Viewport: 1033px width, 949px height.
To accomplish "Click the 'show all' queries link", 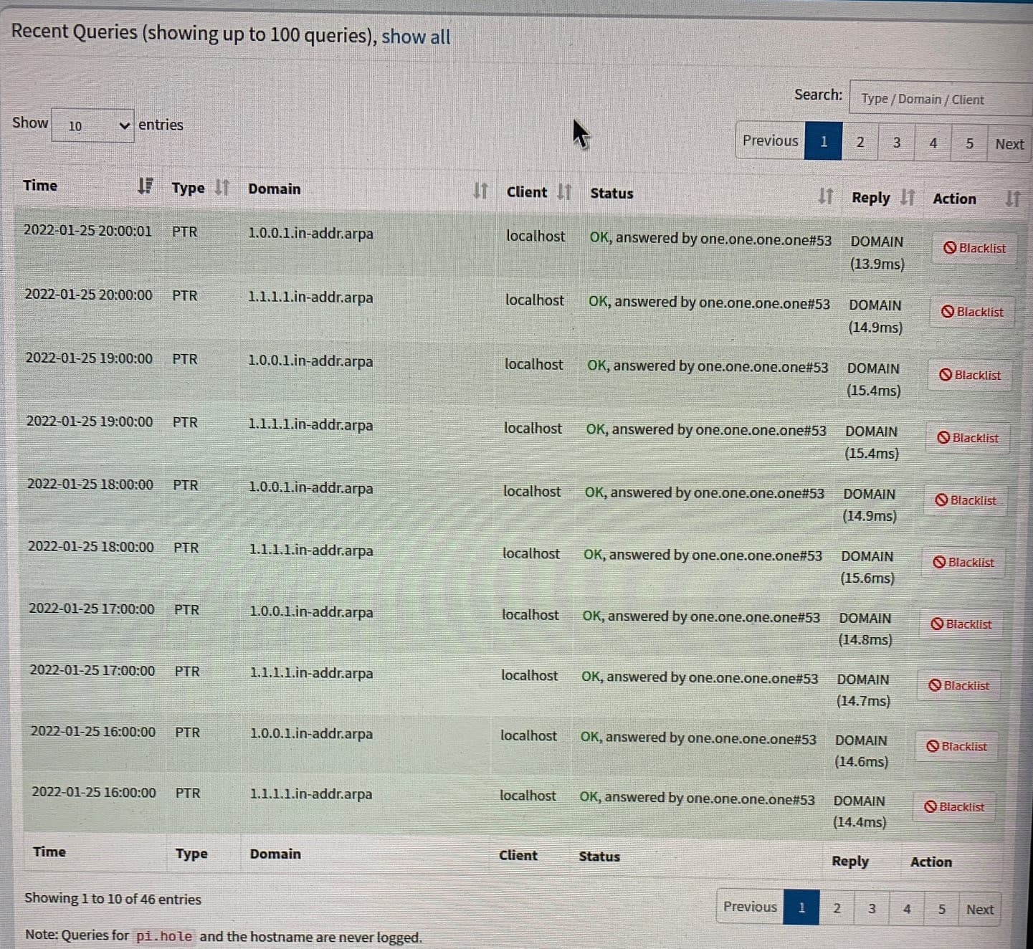I will (416, 36).
